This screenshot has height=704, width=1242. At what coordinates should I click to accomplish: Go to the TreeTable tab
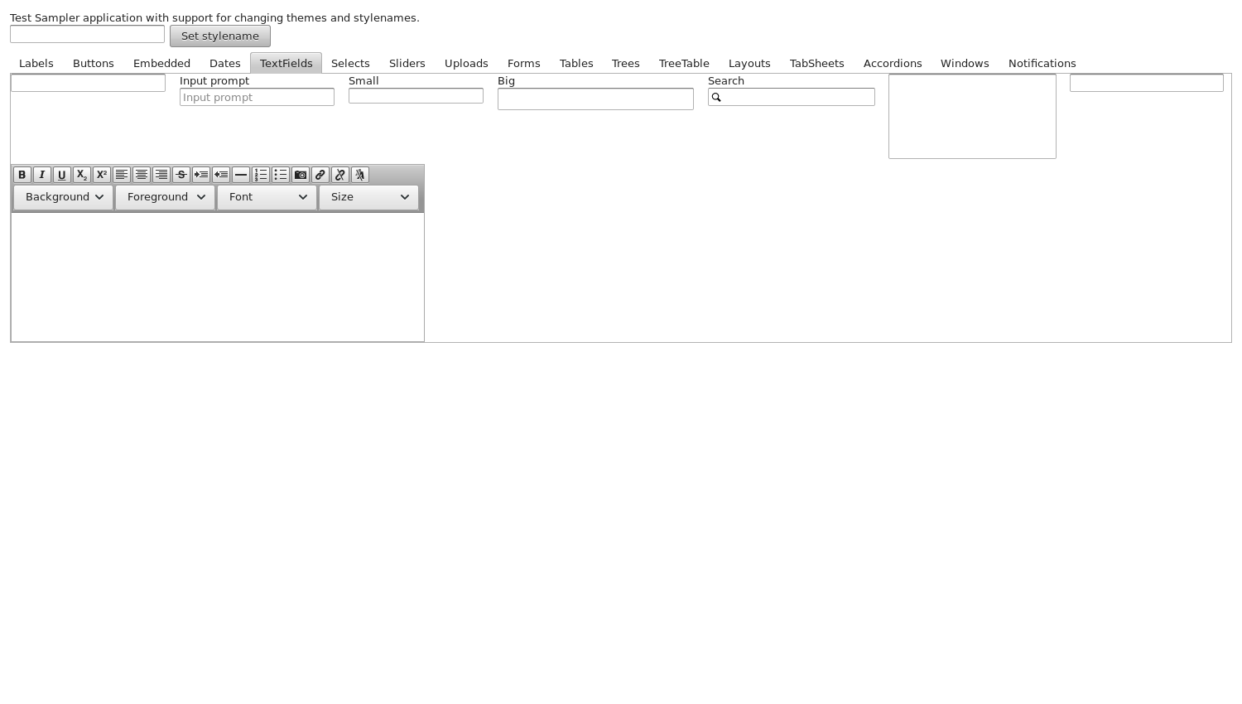point(684,64)
